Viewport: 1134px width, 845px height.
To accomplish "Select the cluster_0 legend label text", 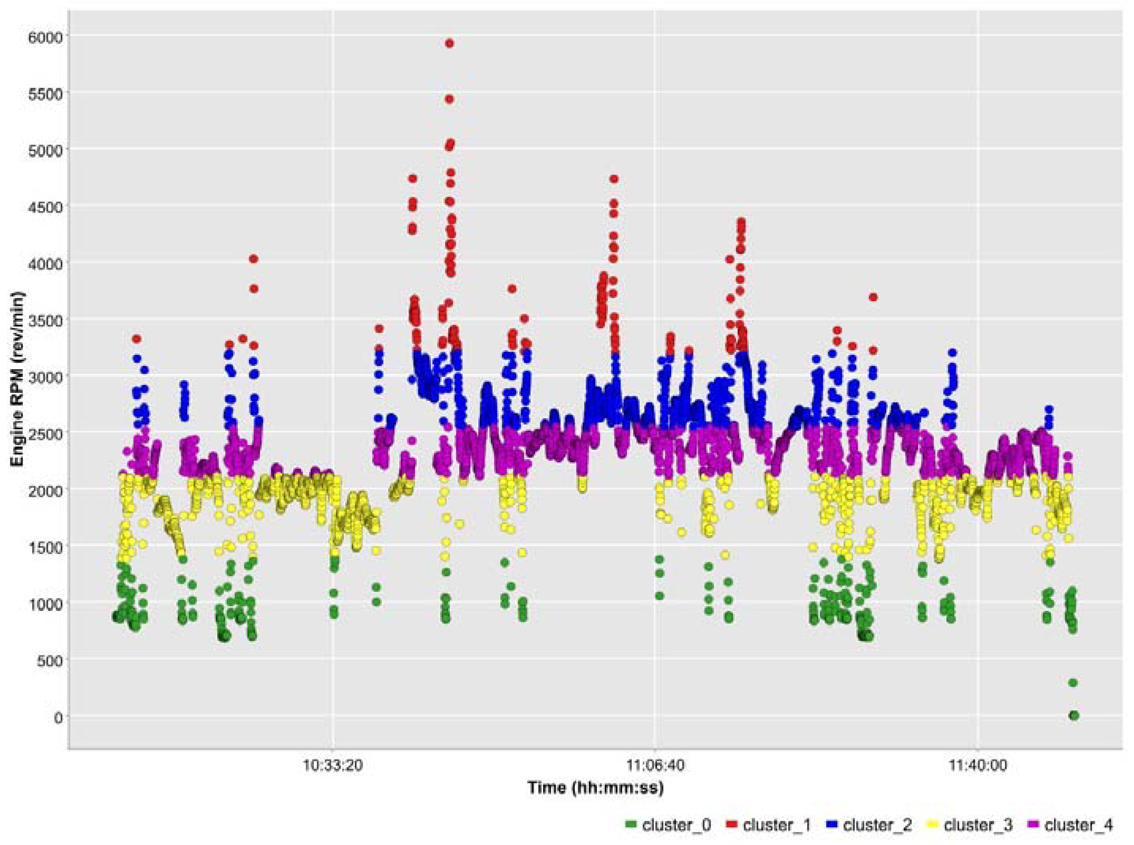I will (x=676, y=825).
